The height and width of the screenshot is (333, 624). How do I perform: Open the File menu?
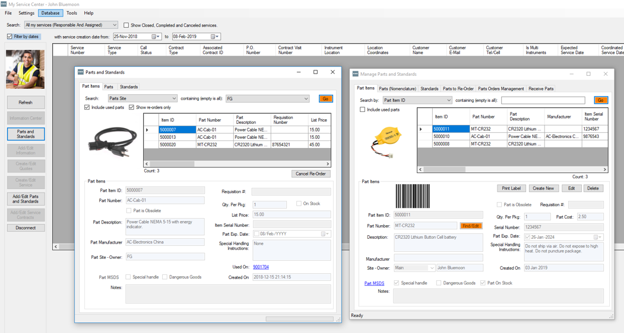(8, 13)
